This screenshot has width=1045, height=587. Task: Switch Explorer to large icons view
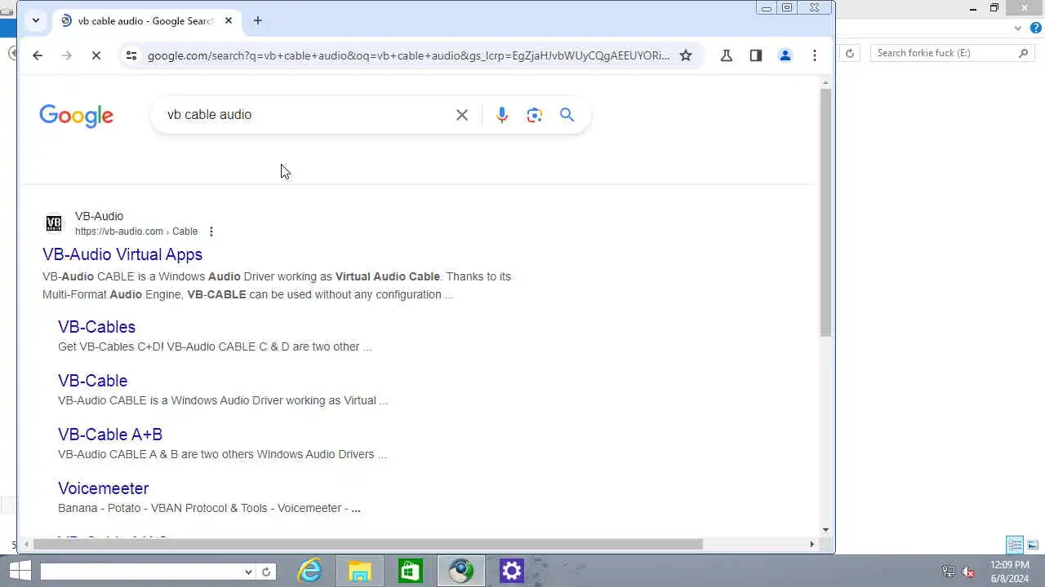[1033, 545]
